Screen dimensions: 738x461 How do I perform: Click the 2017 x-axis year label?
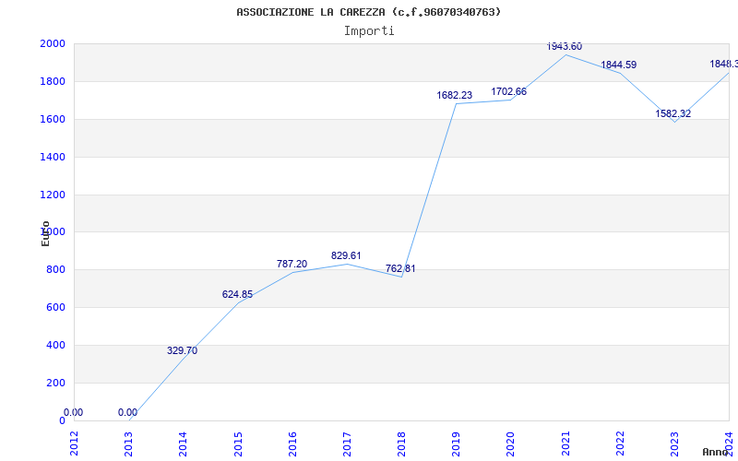pos(347,443)
